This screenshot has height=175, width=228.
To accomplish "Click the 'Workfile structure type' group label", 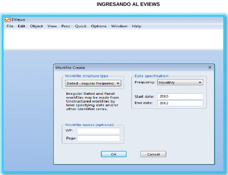I will [87, 76].
